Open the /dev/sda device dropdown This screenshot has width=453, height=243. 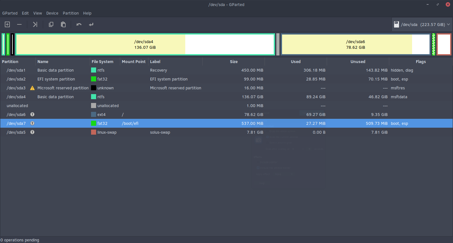pos(422,24)
